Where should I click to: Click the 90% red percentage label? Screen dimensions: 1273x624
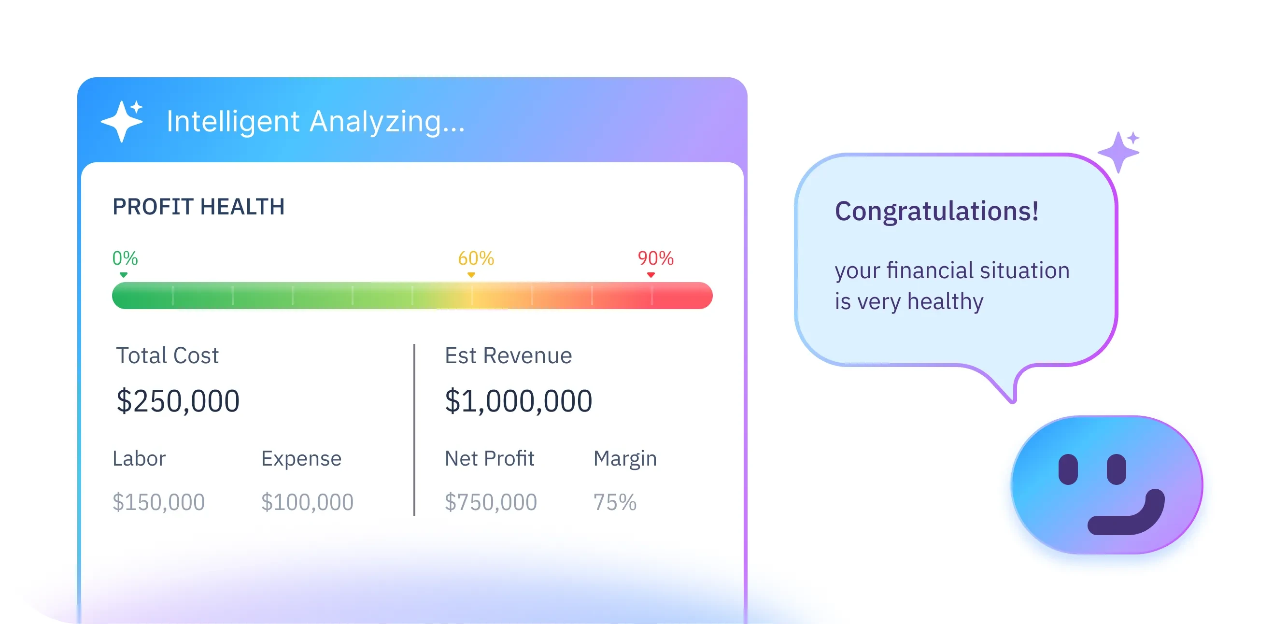[x=655, y=258]
